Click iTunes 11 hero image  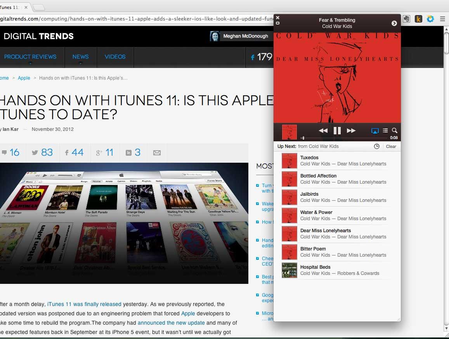pos(124,223)
